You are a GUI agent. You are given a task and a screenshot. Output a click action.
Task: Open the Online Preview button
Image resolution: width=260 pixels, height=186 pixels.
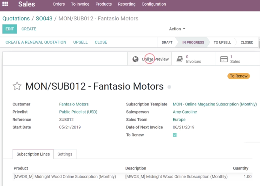pyautogui.click(x=149, y=59)
